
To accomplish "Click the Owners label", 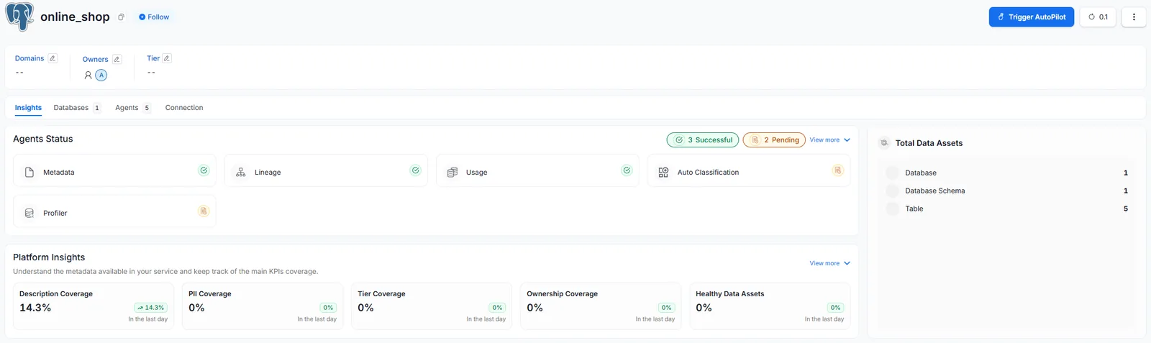I will click(95, 60).
